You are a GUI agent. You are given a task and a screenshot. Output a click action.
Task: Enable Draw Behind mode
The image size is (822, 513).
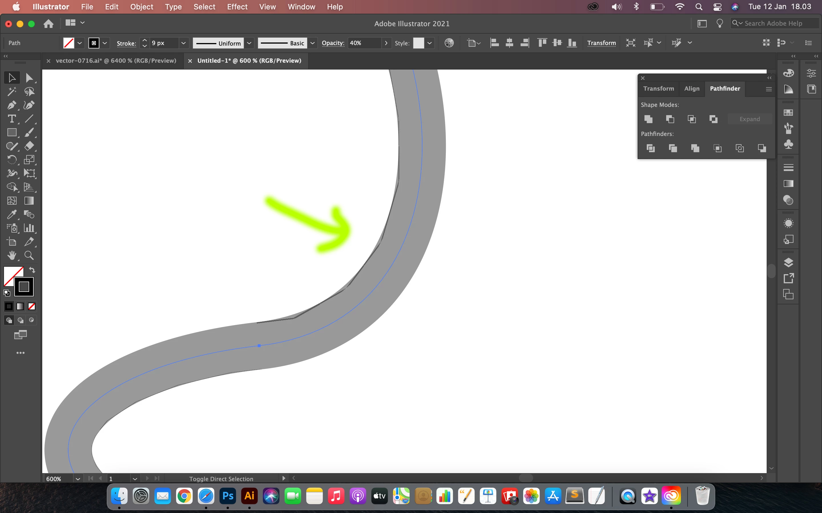click(x=20, y=320)
